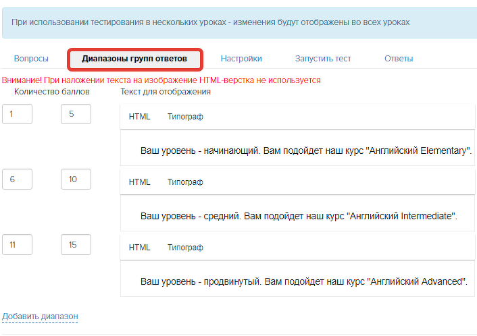Open the Запустить тест tab
The width and height of the screenshot is (477, 336).
(323, 59)
